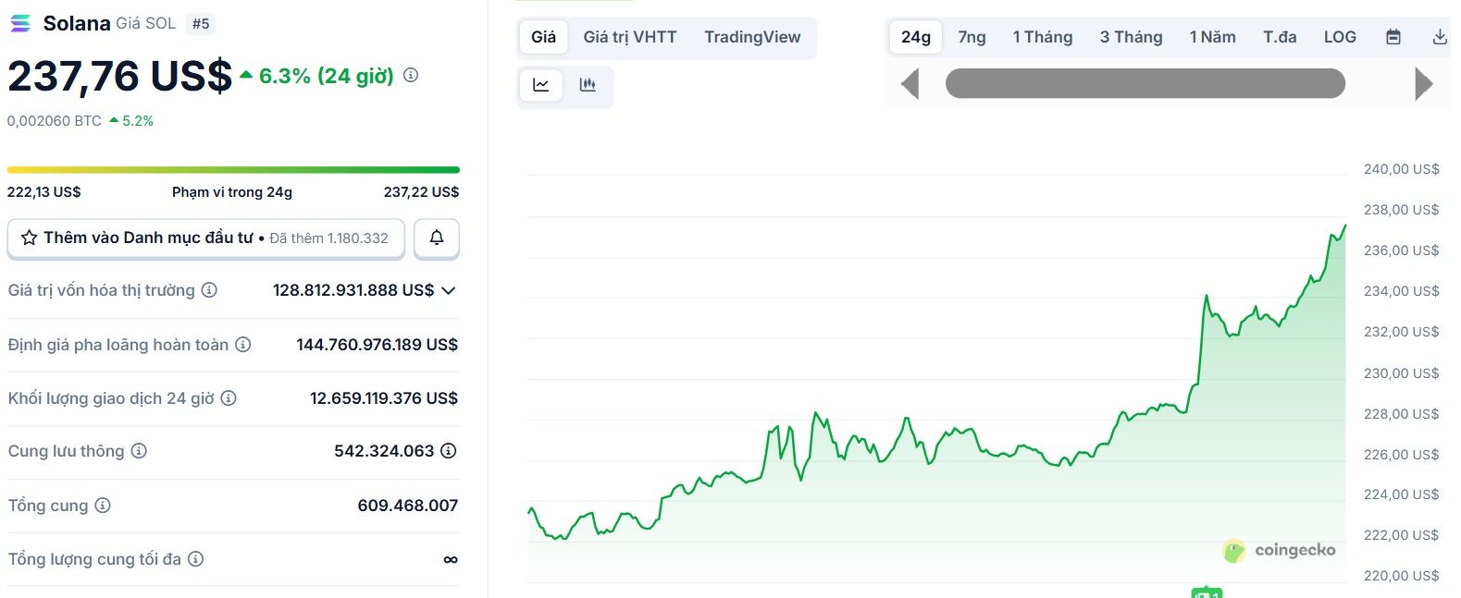This screenshot has width=1461, height=598.
Task: Click the 0,002060 BTC value
Action: (55, 121)
